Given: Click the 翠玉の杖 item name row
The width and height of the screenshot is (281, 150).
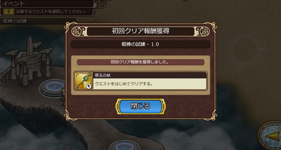Looking at the screenshot, I should click(150, 75).
